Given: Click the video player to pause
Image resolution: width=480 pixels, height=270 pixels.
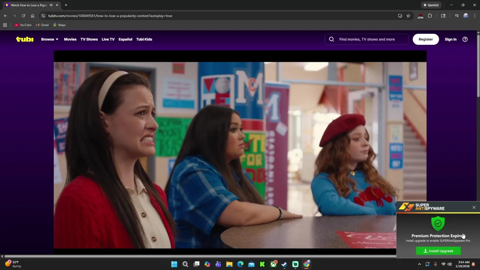Looking at the screenshot, I should click(240, 150).
